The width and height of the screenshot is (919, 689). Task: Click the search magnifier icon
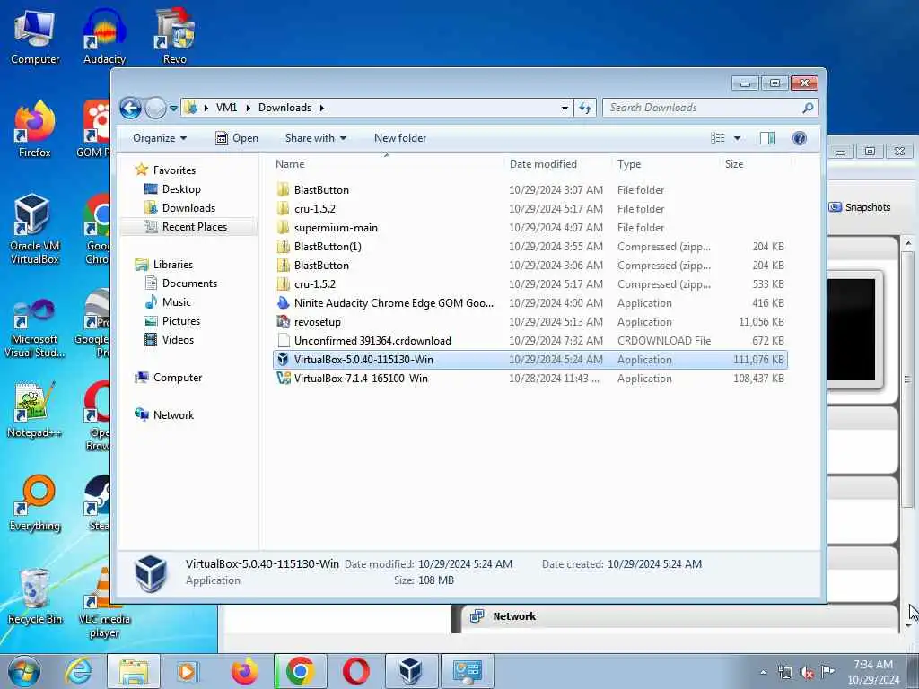(x=808, y=108)
